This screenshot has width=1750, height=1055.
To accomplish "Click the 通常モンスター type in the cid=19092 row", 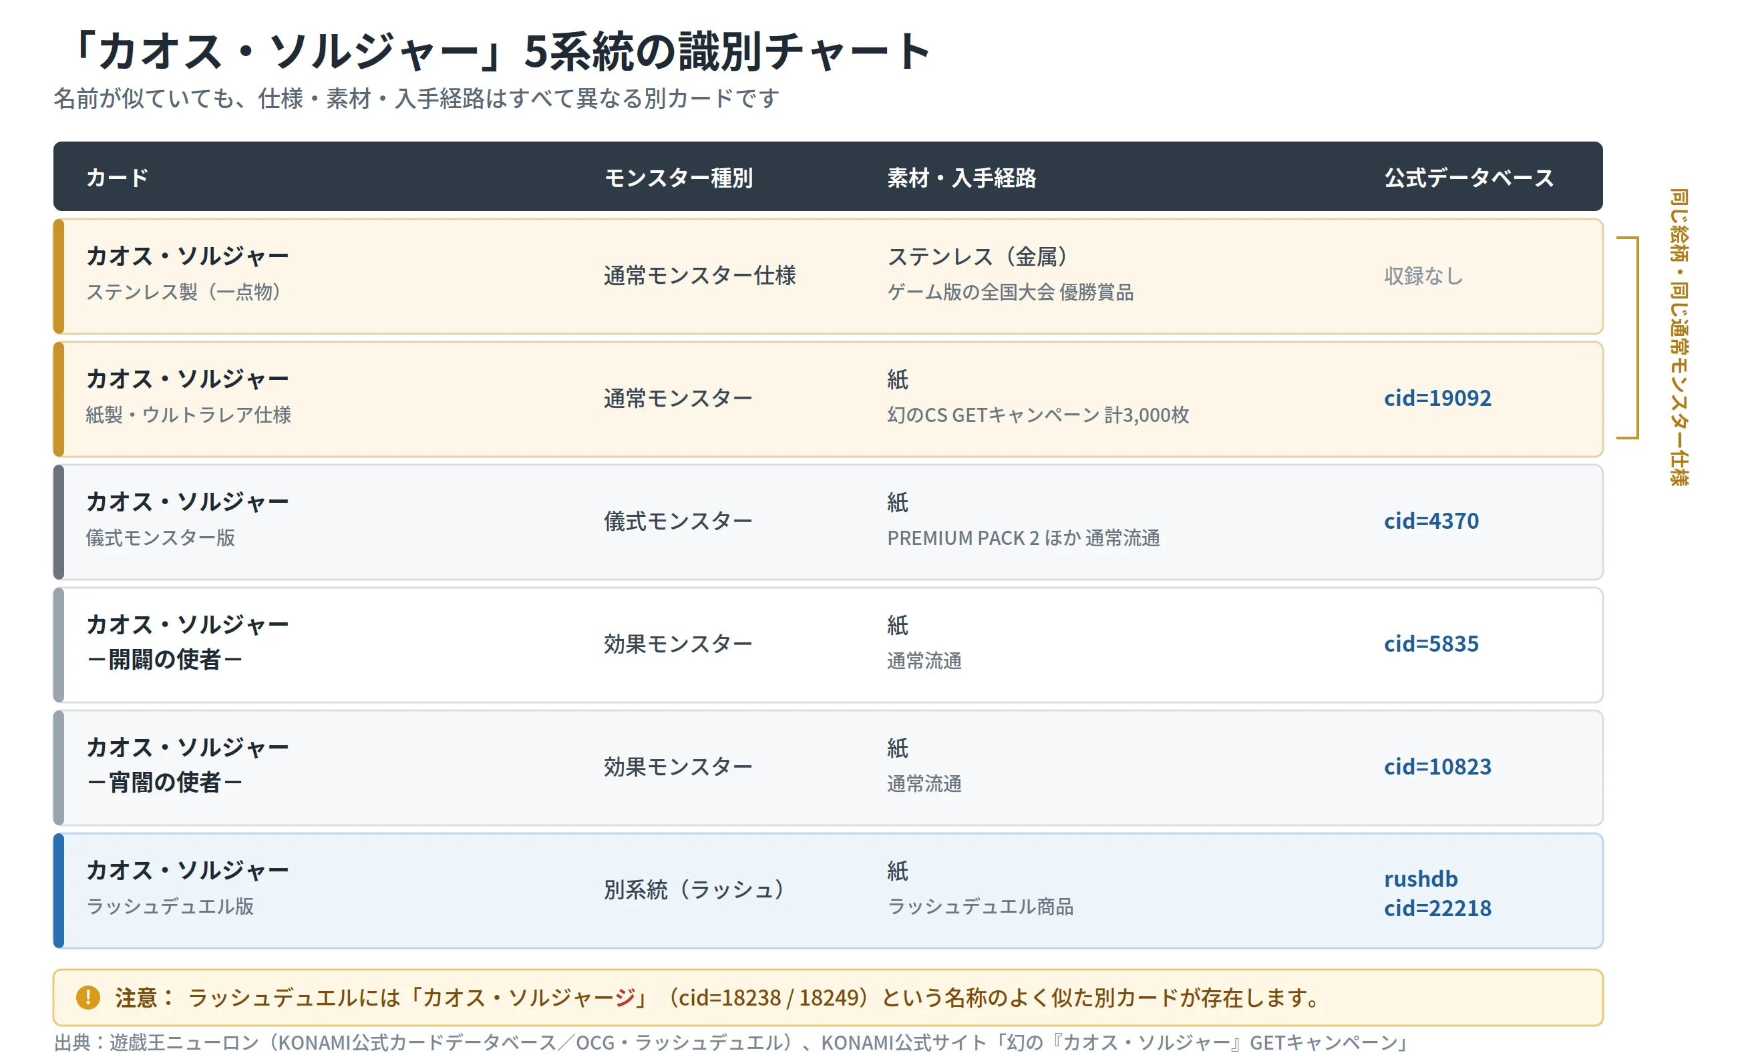I will [x=678, y=398].
